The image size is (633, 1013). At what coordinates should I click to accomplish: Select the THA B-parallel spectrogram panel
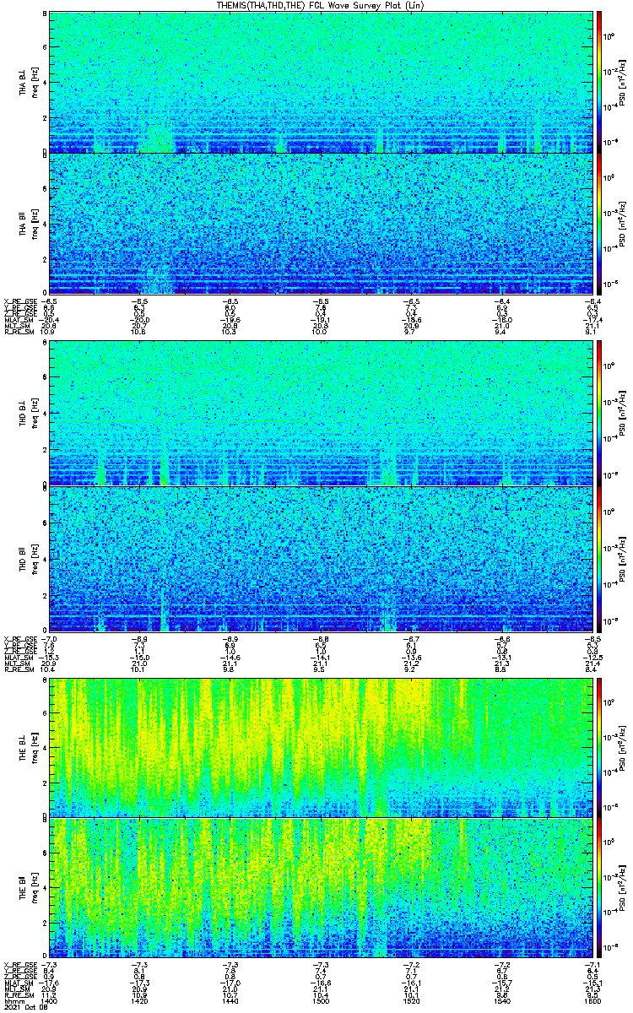[321, 223]
